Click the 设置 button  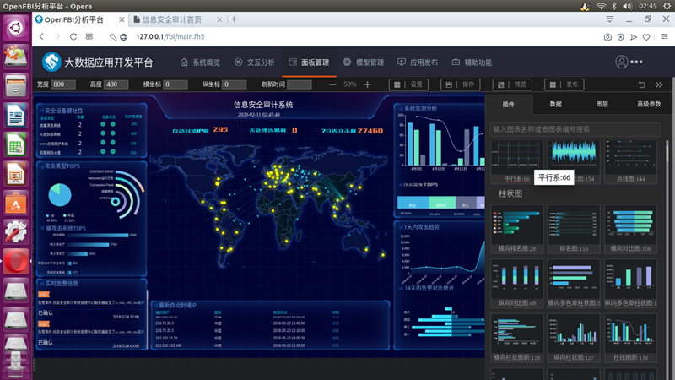408,84
